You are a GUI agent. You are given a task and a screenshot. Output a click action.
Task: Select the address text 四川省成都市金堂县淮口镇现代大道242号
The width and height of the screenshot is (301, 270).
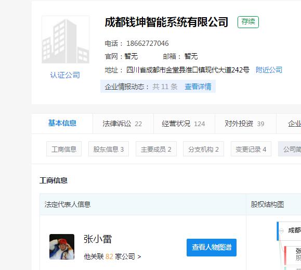click(188, 70)
